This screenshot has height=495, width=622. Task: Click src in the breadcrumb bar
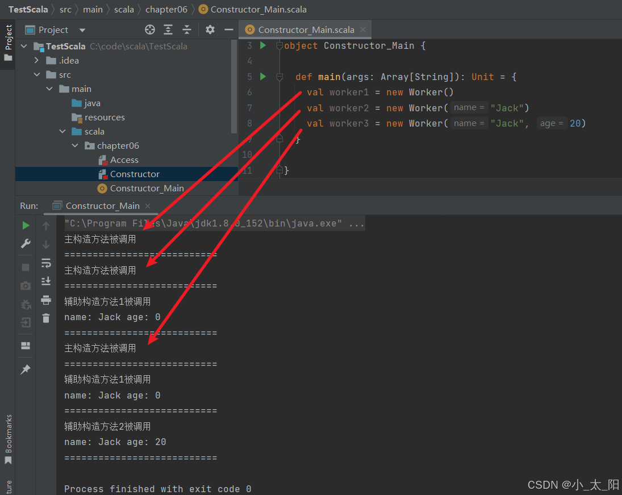click(x=65, y=9)
